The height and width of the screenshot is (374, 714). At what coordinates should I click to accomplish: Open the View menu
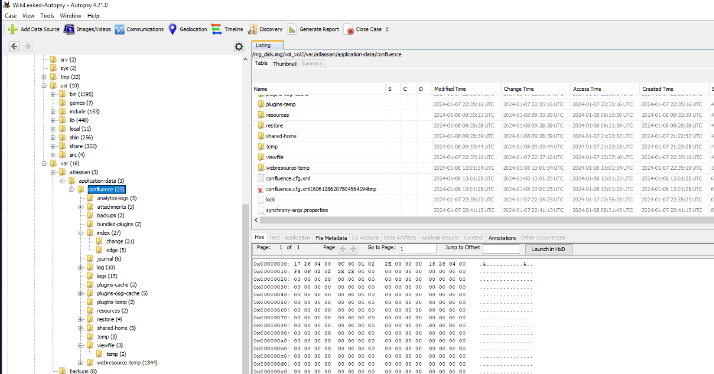[28, 16]
